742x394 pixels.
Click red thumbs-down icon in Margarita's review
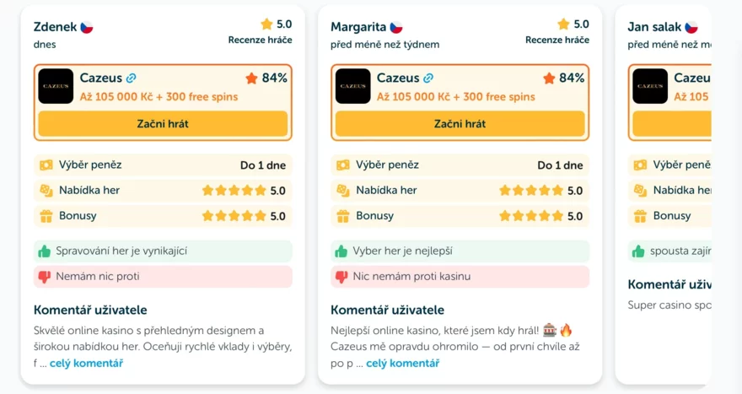pyautogui.click(x=341, y=277)
